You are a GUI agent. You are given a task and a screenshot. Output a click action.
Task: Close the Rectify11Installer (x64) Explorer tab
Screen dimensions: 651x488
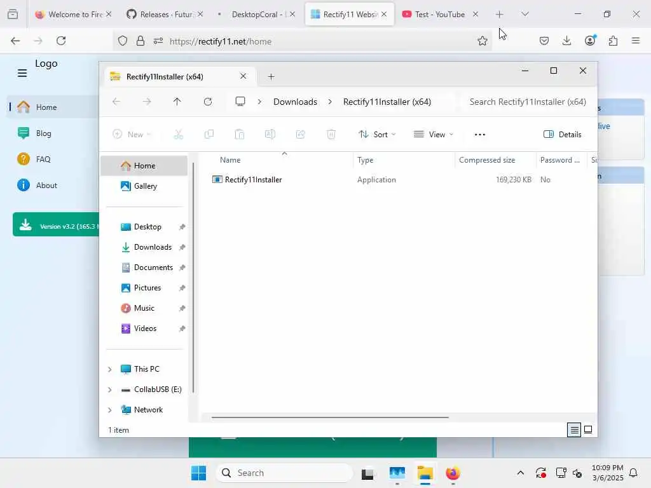tap(243, 76)
